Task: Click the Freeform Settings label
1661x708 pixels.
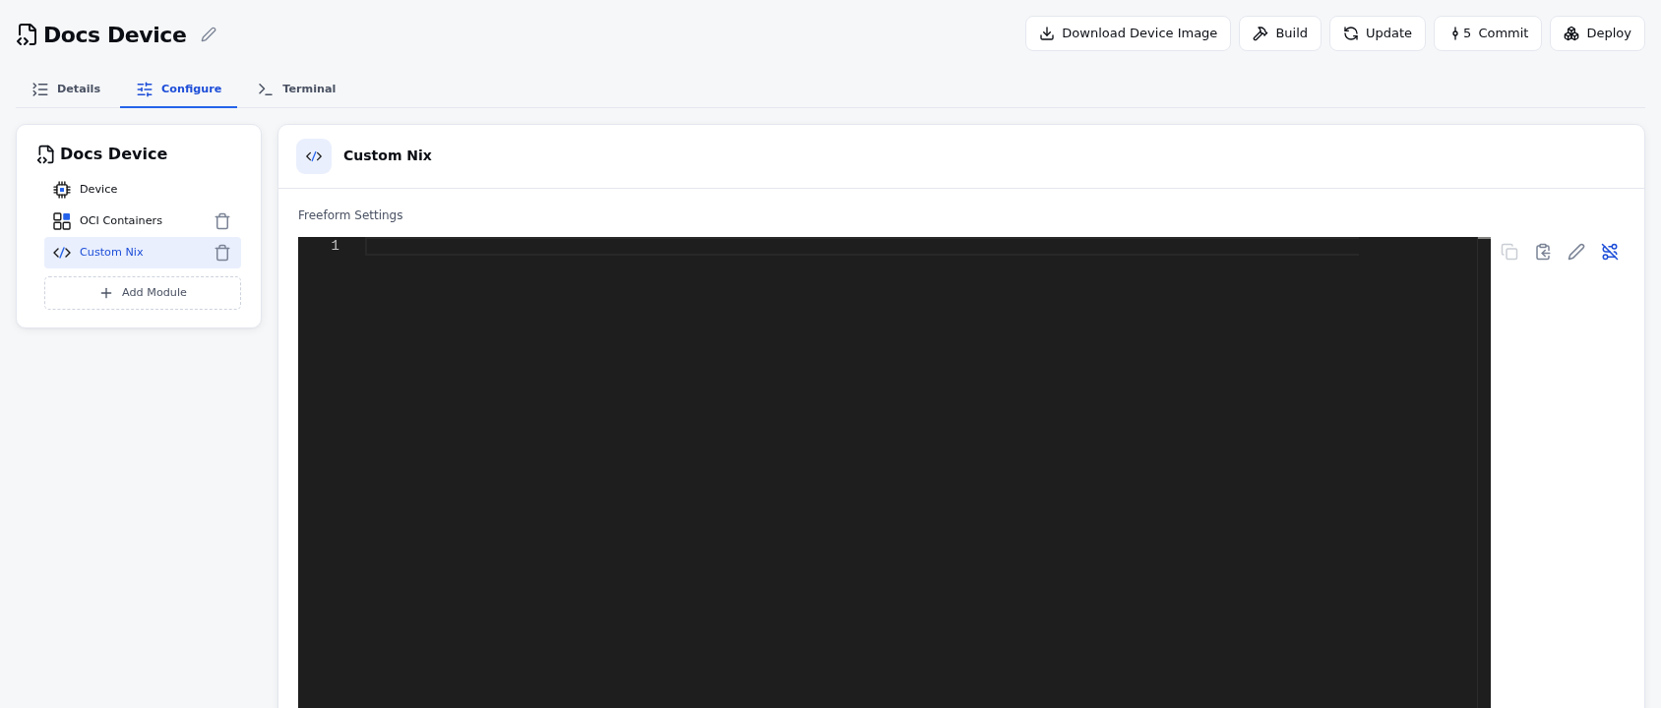Action: [350, 215]
